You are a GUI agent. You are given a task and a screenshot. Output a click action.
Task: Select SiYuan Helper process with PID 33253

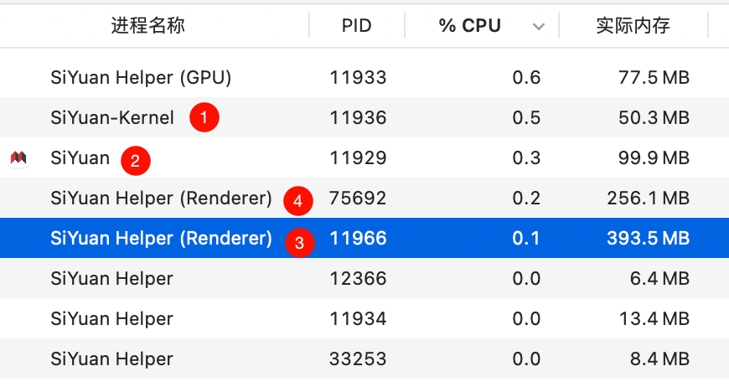[x=112, y=359]
